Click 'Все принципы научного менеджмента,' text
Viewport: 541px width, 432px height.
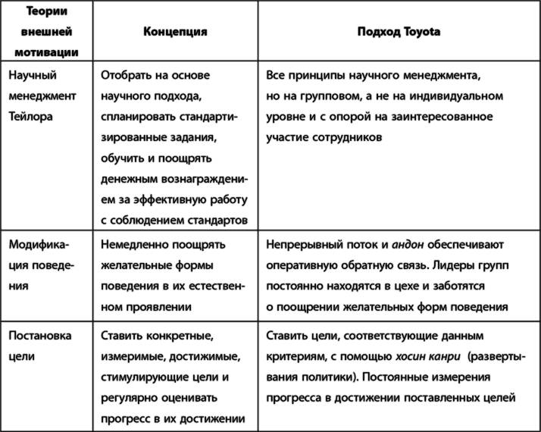point(374,76)
